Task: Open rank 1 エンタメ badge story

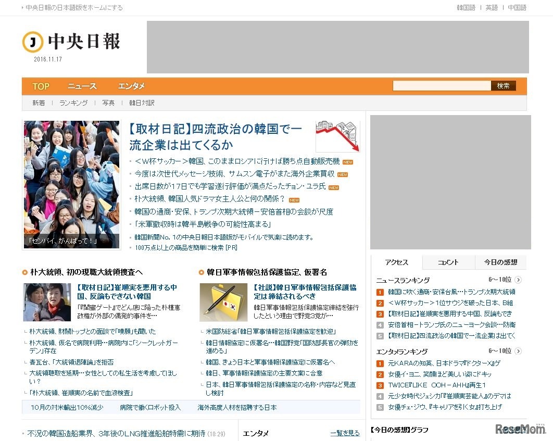Action: 380,363
